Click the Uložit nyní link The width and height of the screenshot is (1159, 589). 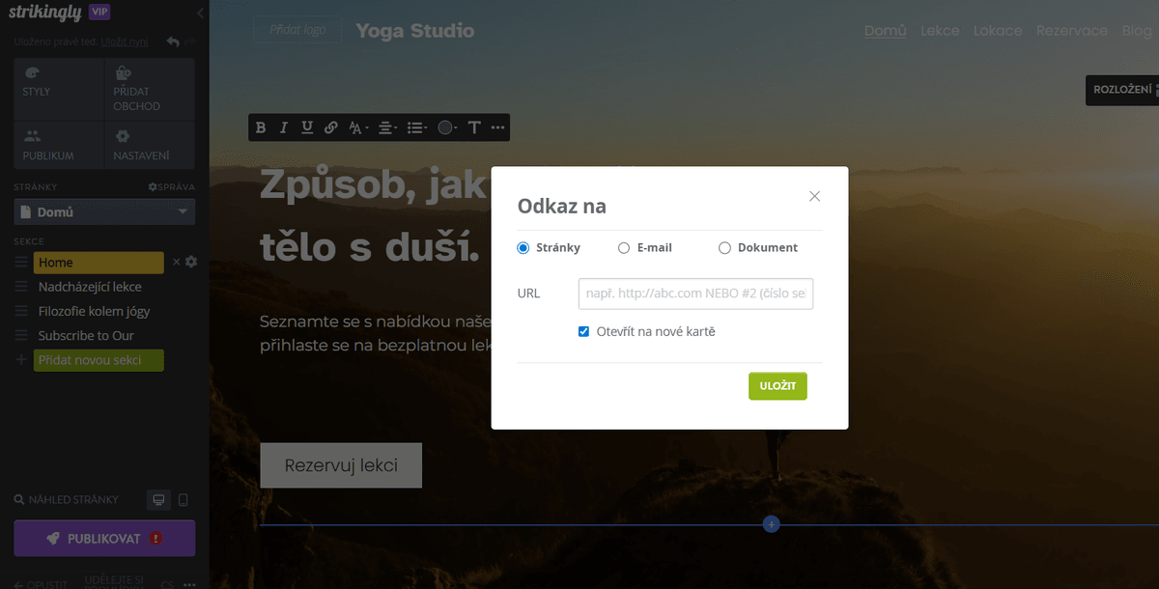(125, 42)
